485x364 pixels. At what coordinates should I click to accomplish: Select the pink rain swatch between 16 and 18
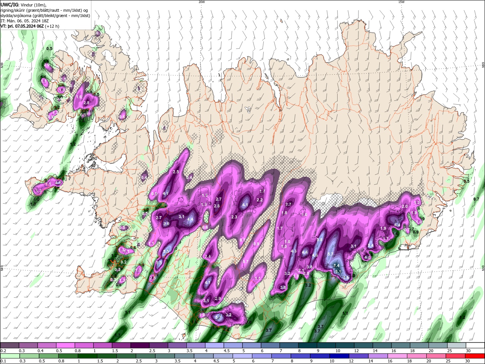pos(398,356)
